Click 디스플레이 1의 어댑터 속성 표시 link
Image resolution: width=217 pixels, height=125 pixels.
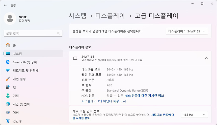click(104, 101)
